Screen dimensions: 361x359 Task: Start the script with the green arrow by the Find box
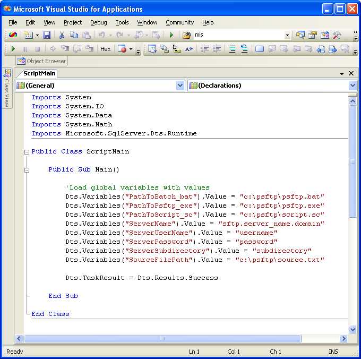pyautogui.click(x=171, y=35)
